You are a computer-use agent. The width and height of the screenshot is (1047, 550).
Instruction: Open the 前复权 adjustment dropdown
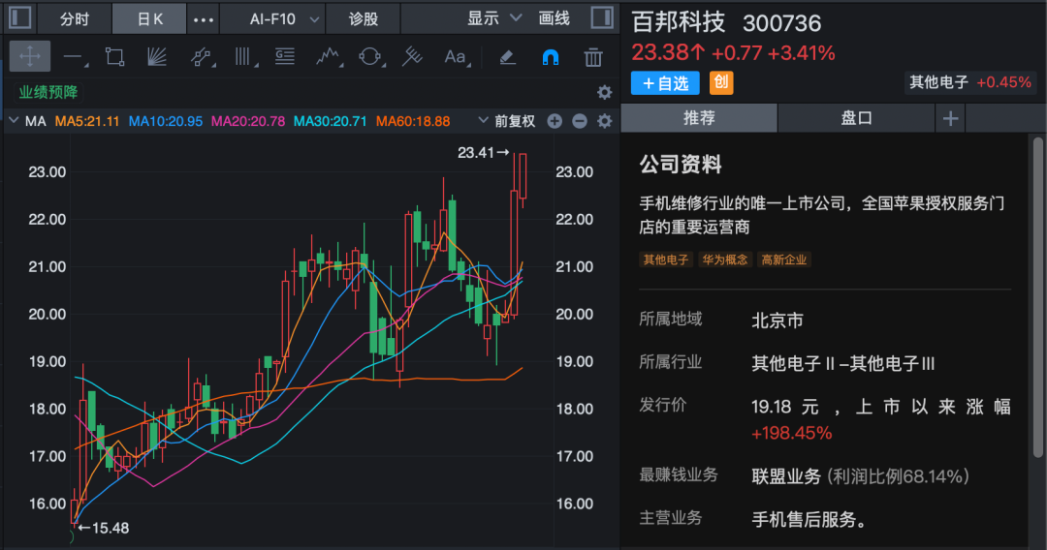[507, 121]
